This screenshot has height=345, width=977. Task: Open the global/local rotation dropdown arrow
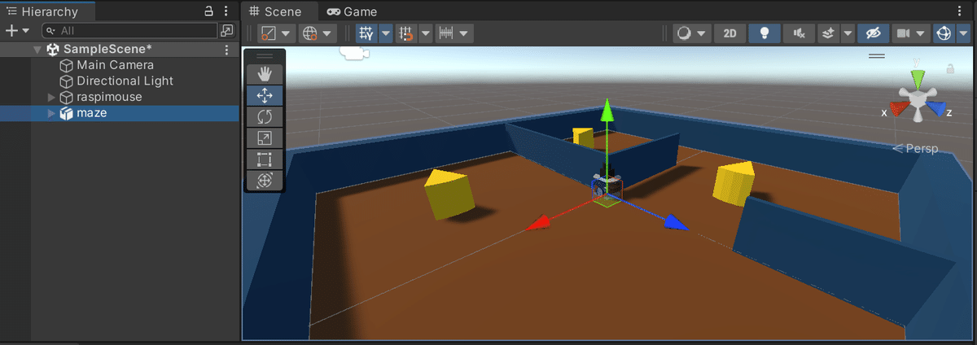pos(327,33)
